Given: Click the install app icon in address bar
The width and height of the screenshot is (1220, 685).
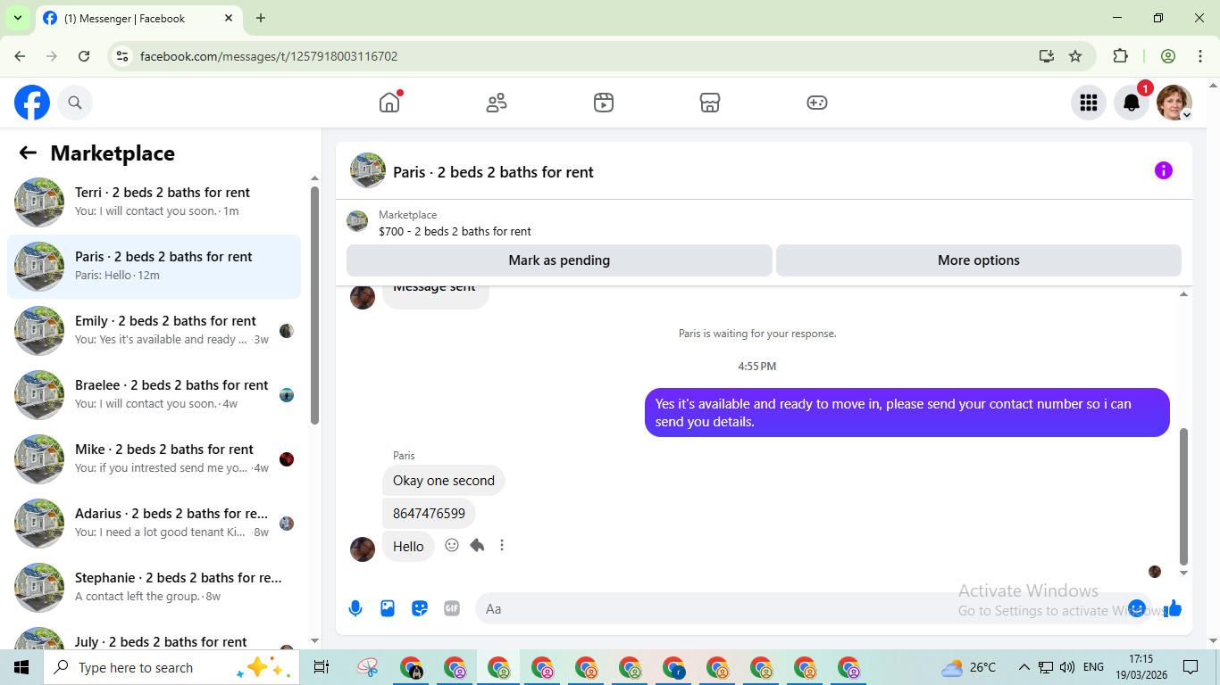Looking at the screenshot, I should point(1047,56).
